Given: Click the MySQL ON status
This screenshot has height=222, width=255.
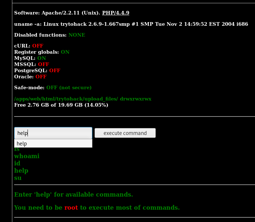Looking at the screenshot, I should 42,58.
